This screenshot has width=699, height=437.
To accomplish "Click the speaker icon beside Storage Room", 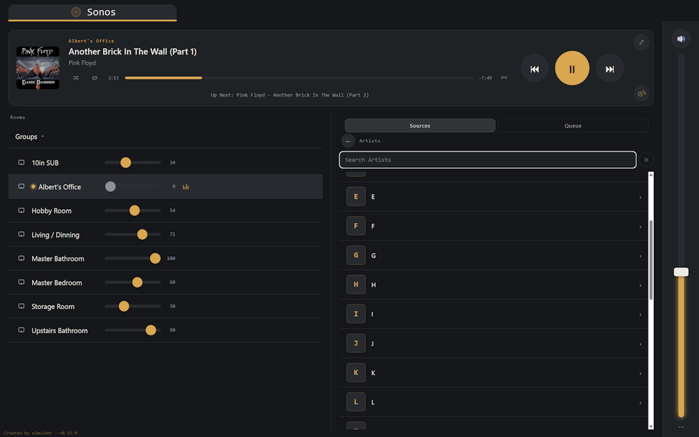I will point(21,307).
